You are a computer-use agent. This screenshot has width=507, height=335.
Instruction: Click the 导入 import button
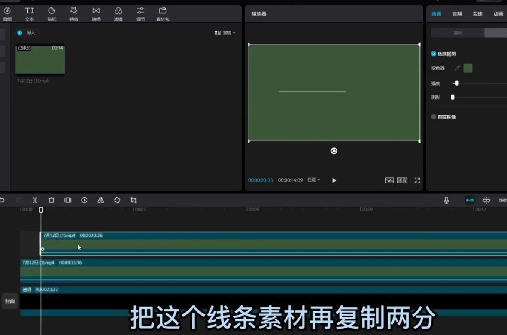pos(27,33)
